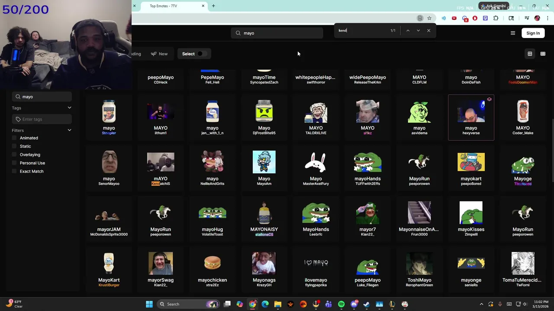Click the stalloneCS author name
This screenshot has height=311, width=554.
264,235
